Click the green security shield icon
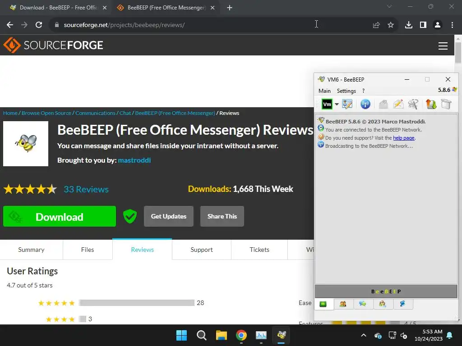This screenshot has width=462, height=346. (130, 216)
